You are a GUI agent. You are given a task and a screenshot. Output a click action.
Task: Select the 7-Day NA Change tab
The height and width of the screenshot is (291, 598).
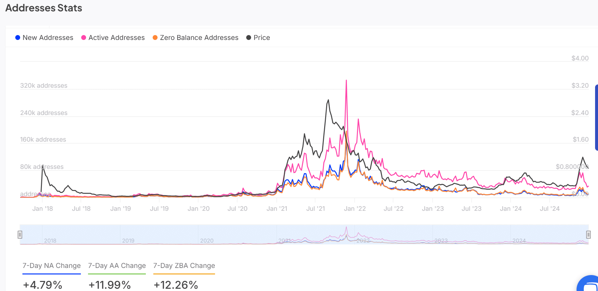(51, 266)
